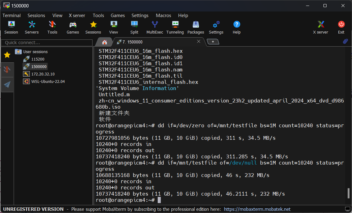The height and width of the screenshot is (213, 352).
Task: Select the star favorites sidebar tab
Action: [x=7, y=55]
